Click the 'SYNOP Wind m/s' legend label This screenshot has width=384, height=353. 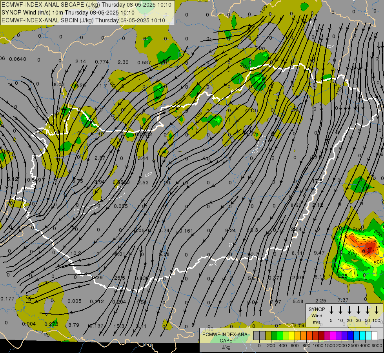[317, 315]
